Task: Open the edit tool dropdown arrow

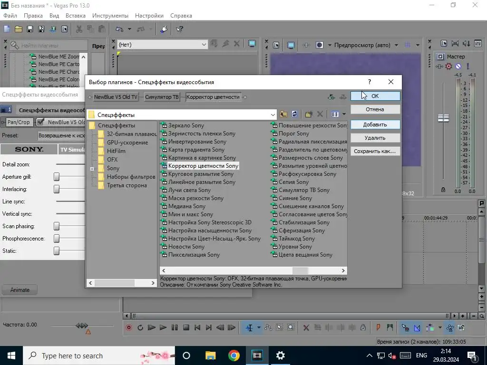Action: [x=259, y=327]
